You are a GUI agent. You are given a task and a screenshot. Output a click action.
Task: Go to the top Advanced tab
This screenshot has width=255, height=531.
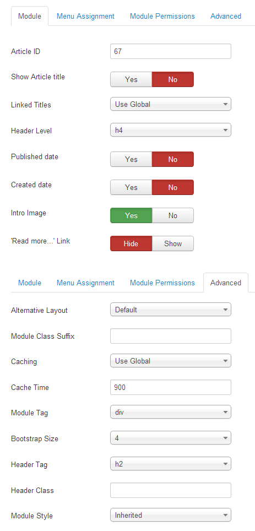point(226,16)
